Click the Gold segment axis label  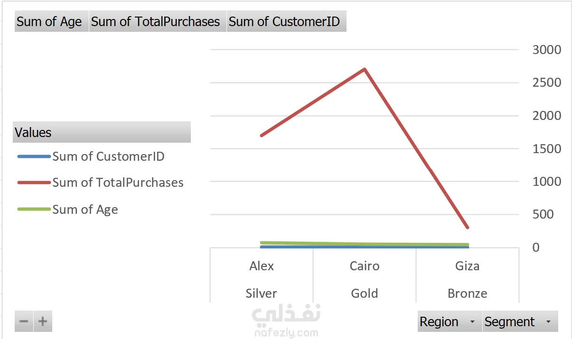click(x=365, y=293)
